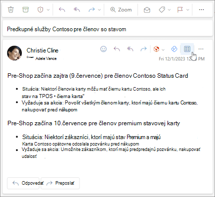This screenshot has height=197, width=215.
Task: Open more options in top toolbar
Action: [x=201, y=10]
